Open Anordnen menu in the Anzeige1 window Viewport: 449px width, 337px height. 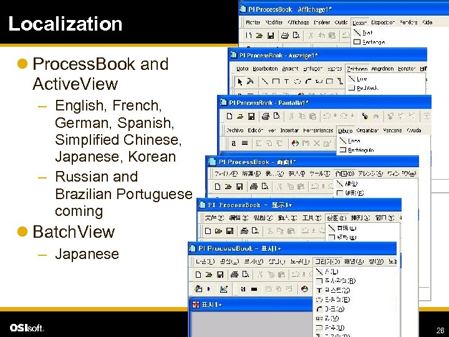[382, 69]
